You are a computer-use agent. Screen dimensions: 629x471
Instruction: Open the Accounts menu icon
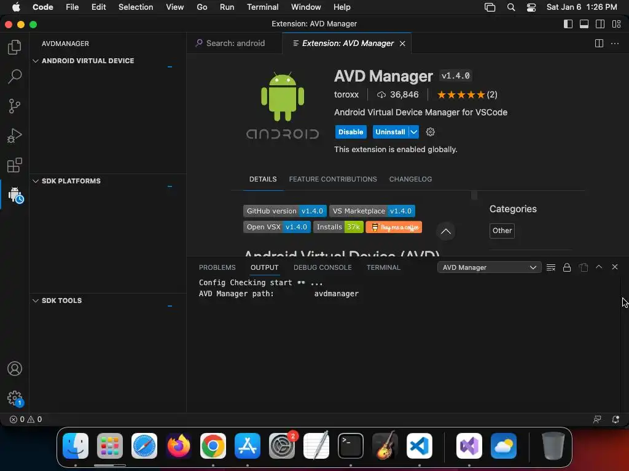(x=15, y=369)
